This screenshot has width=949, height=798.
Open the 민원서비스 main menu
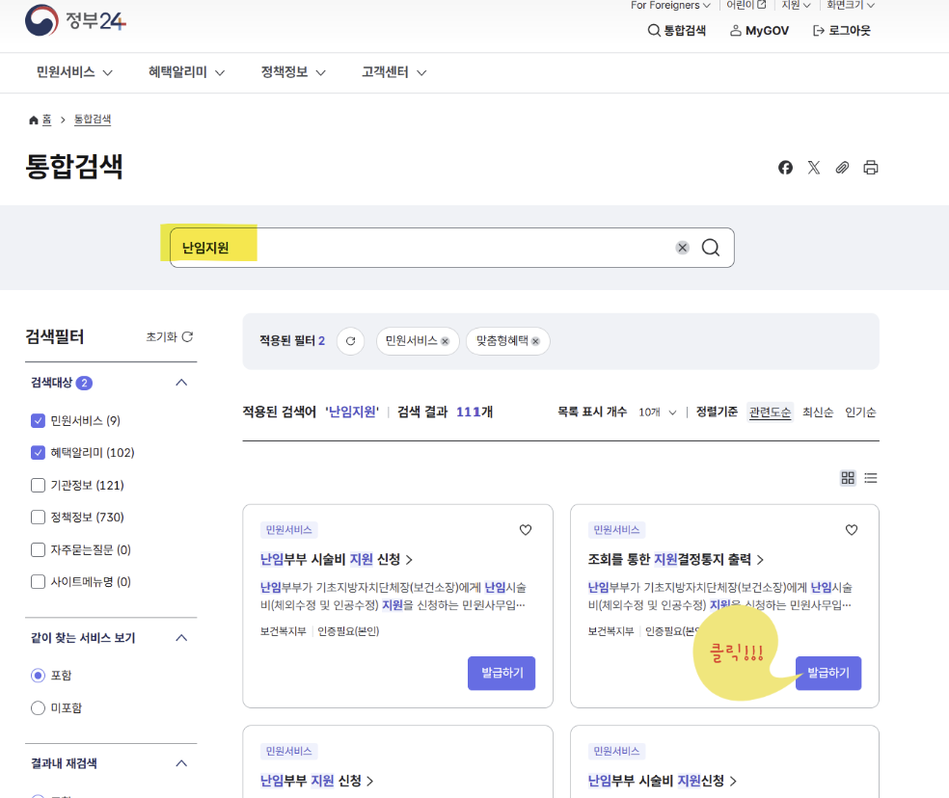click(74, 72)
